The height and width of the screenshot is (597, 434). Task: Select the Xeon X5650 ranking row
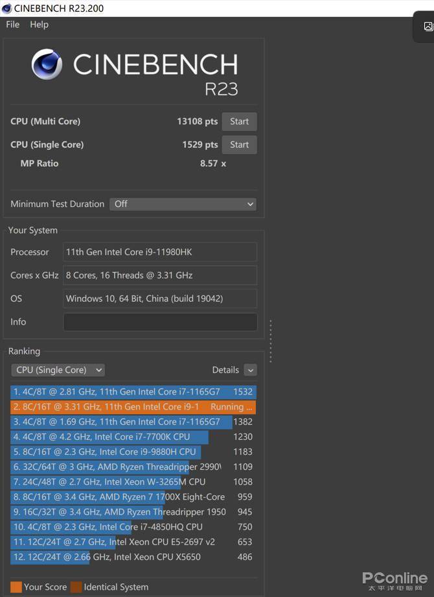[133, 557]
